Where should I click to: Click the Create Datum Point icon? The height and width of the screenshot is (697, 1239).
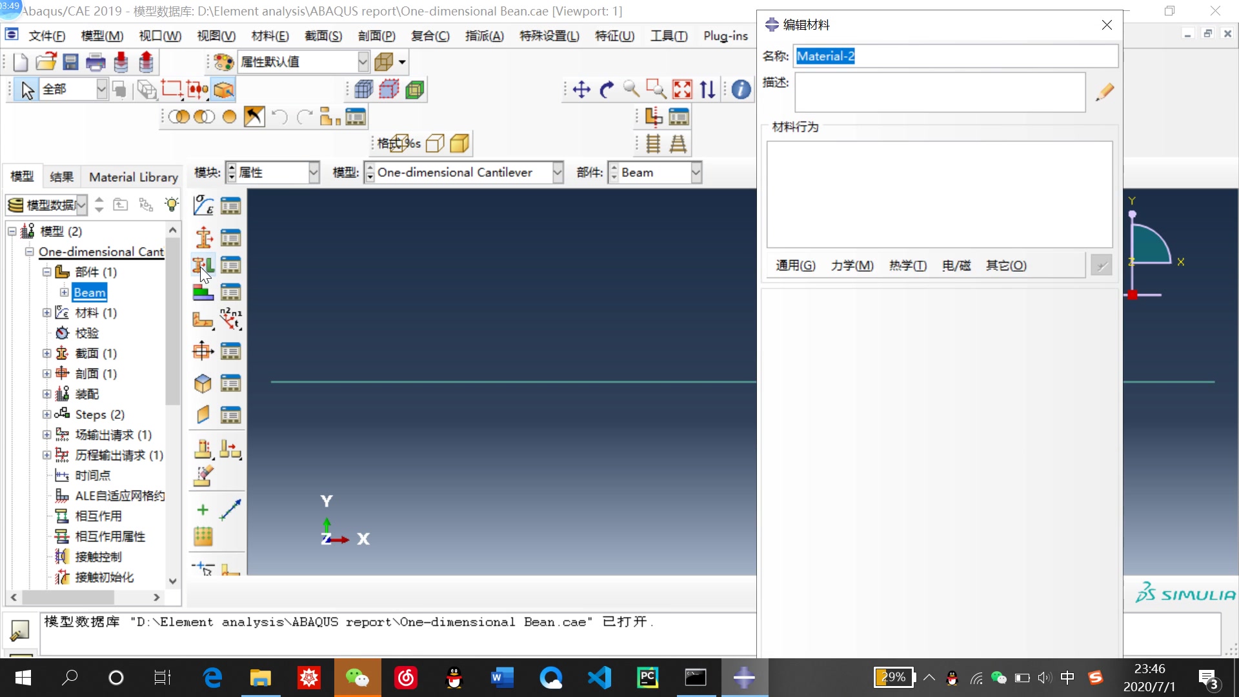click(203, 510)
